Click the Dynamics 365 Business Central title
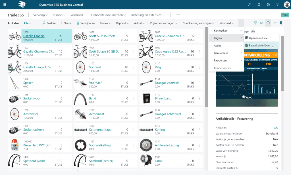 pos(61,5)
